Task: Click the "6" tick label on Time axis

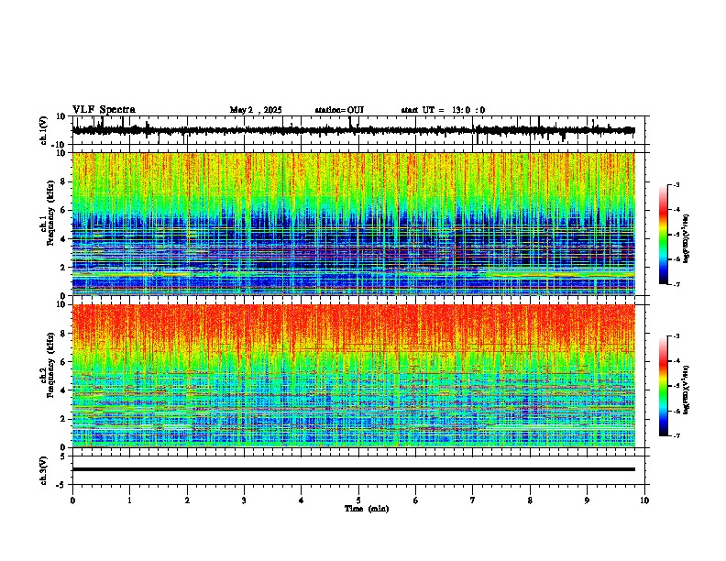Action: pos(416,500)
